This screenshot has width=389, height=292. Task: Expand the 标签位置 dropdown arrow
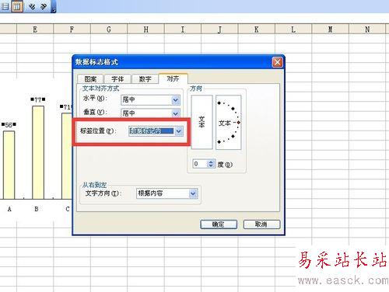point(179,131)
